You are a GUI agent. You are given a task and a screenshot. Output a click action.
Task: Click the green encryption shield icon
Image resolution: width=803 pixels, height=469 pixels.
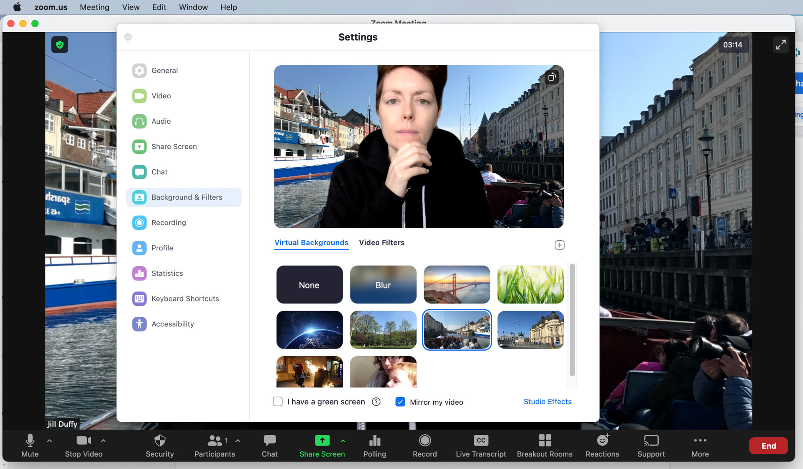(60, 44)
